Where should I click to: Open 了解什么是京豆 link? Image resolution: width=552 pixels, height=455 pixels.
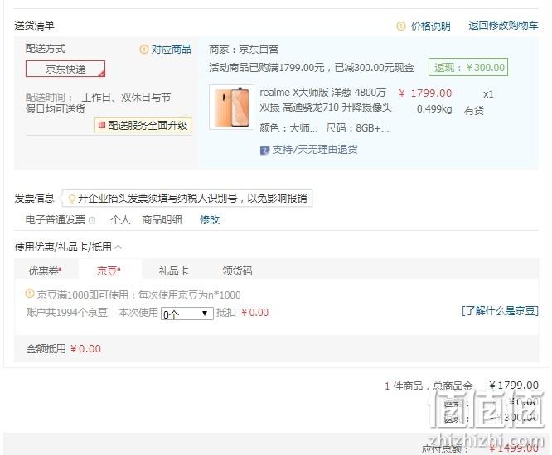500,311
